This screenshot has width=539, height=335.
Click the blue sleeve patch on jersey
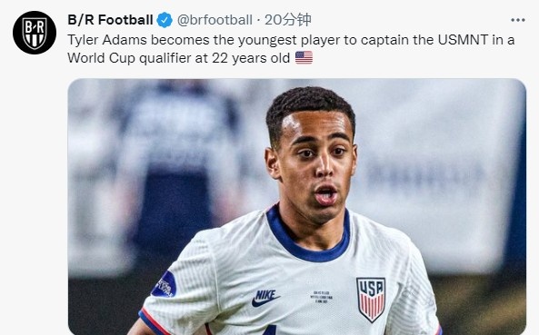pyautogui.click(x=165, y=284)
